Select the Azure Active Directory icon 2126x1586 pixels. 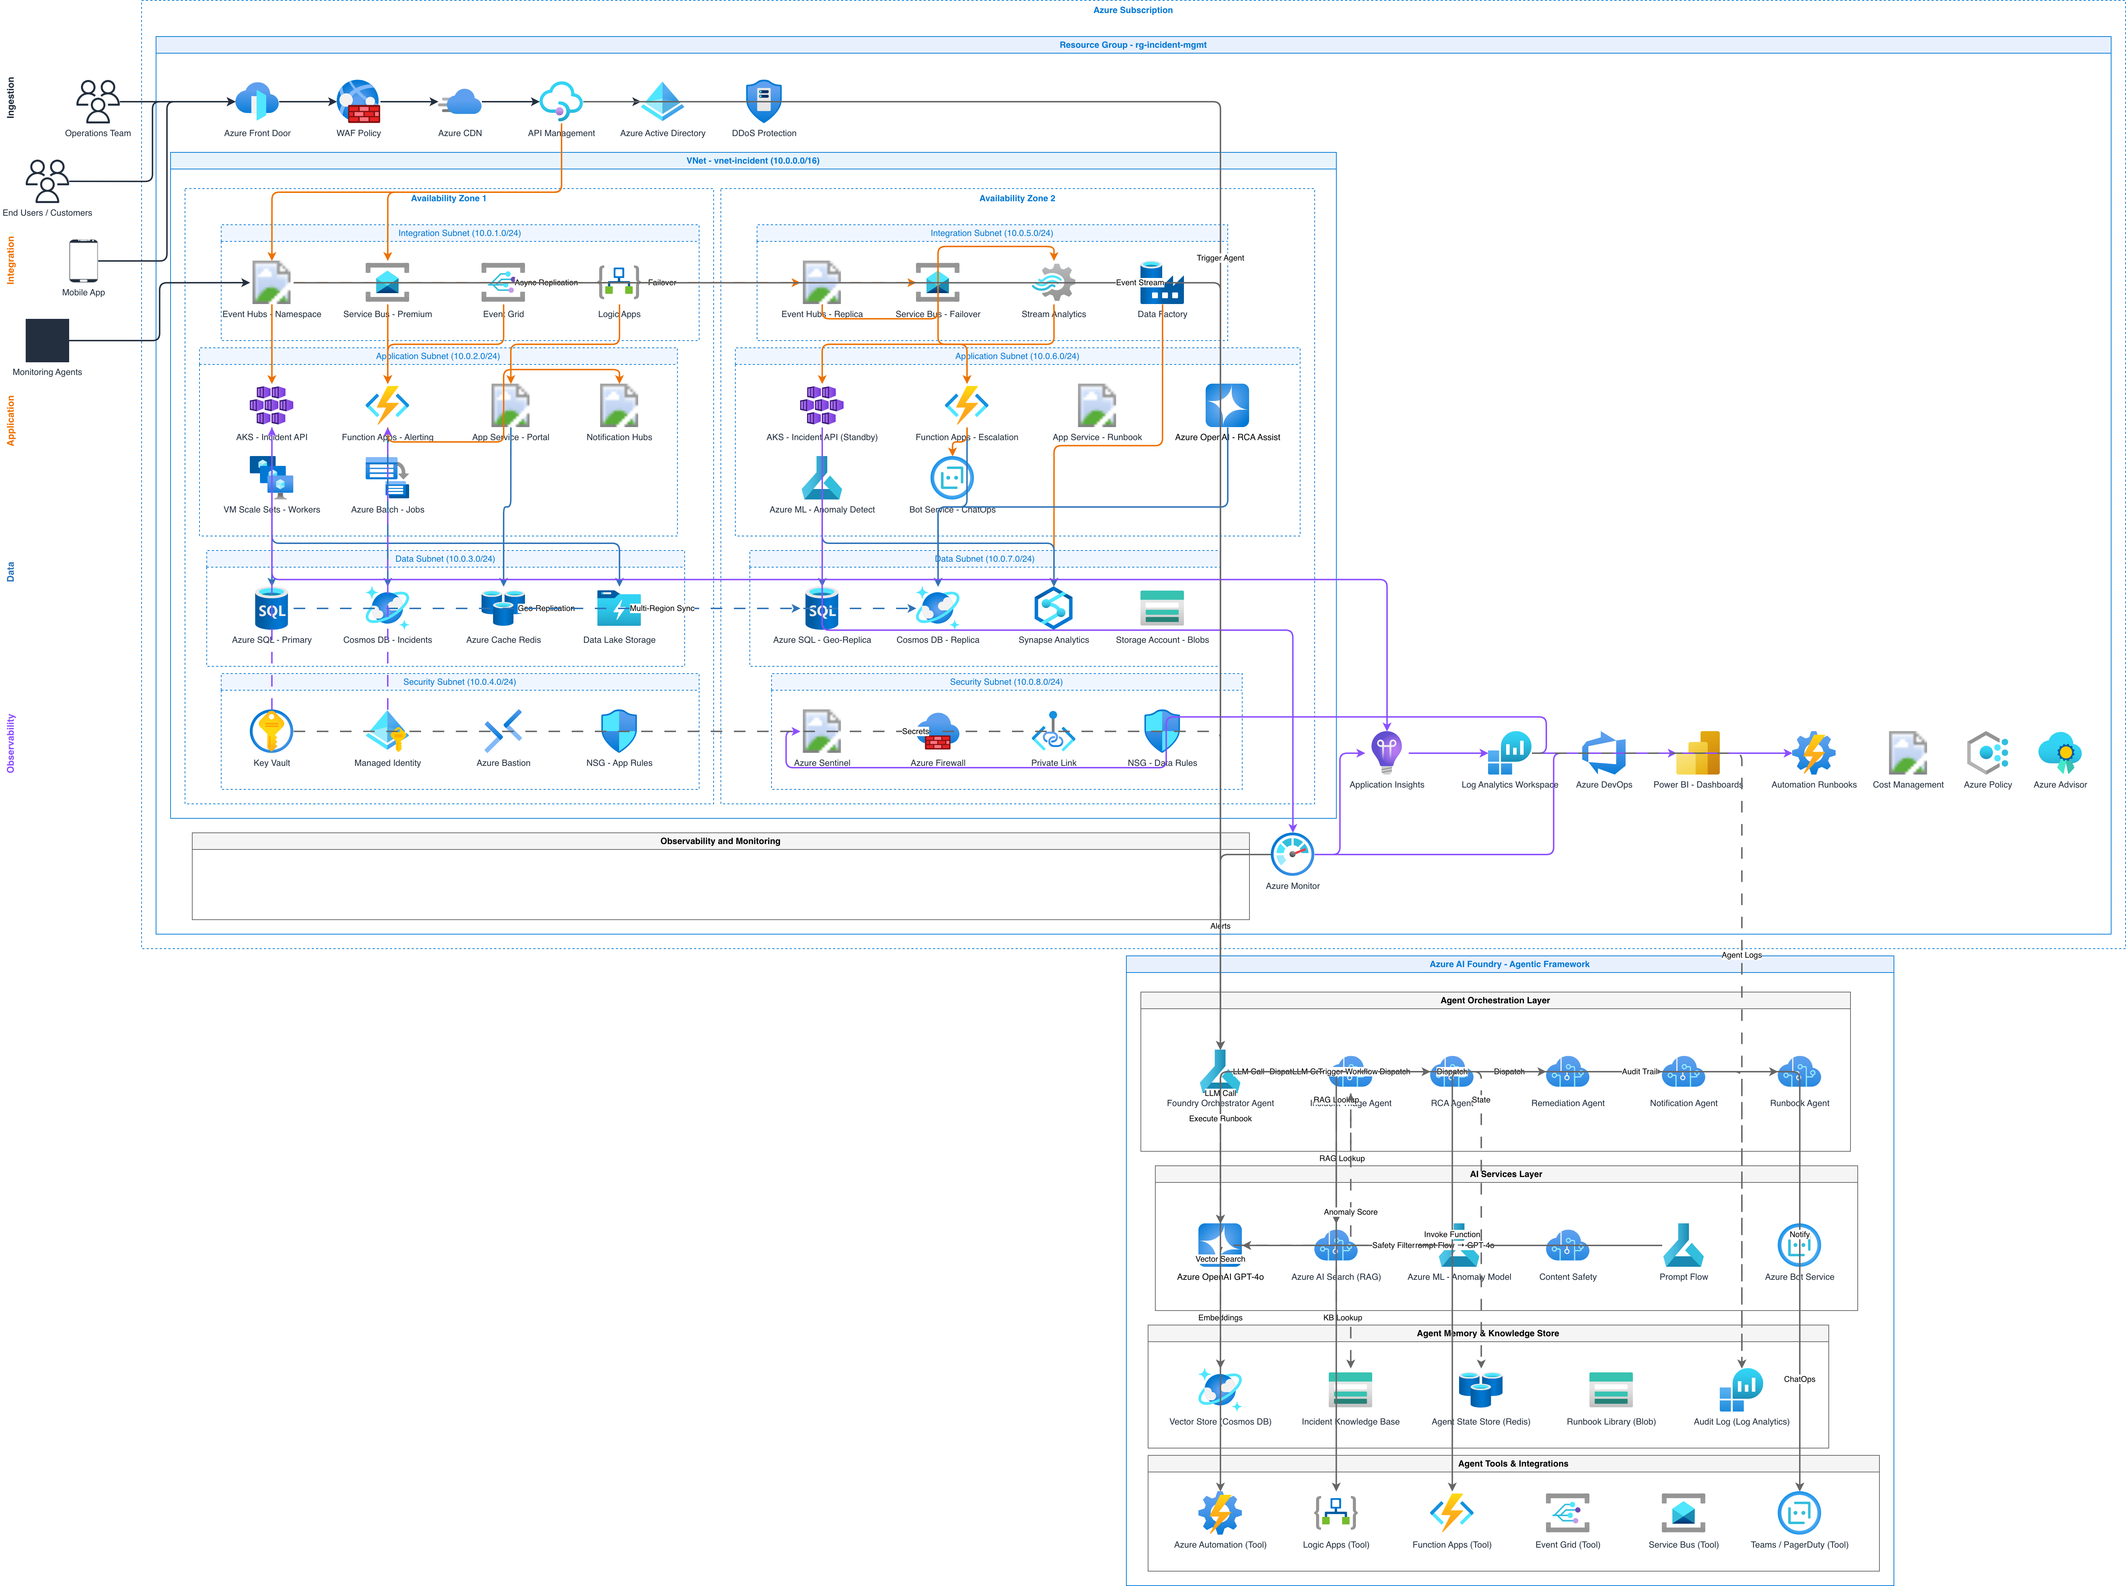663,102
